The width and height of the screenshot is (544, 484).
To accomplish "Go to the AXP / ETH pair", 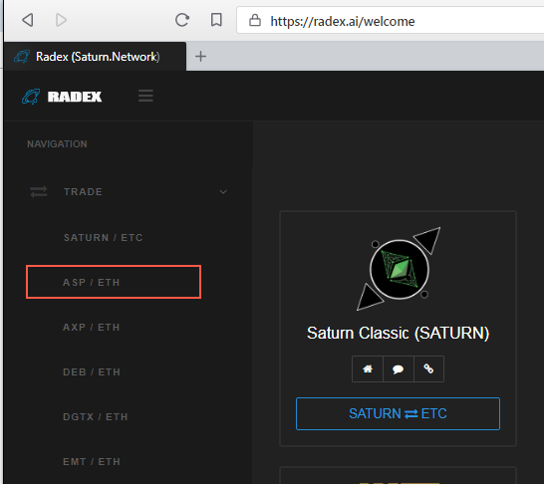I will click(92, 327).
